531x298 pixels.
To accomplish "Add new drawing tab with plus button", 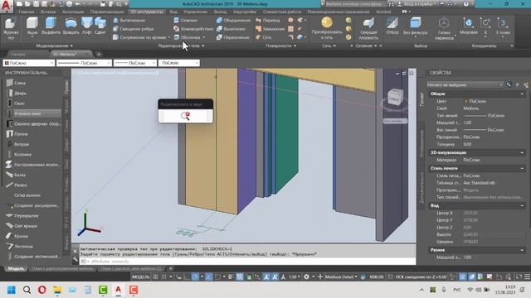I will (x=99, y=54).
